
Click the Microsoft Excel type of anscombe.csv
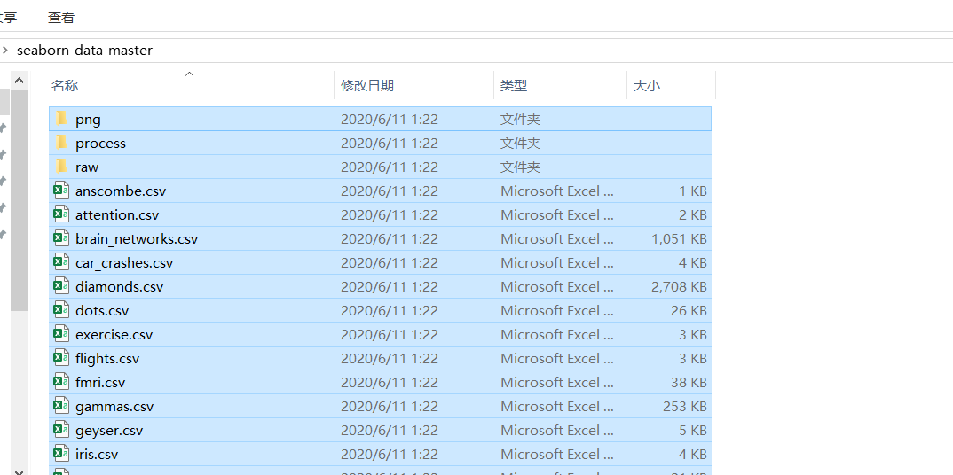click(557, 191)
